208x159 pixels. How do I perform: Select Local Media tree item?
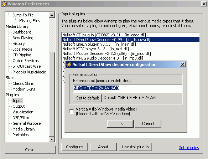point(22,49)
